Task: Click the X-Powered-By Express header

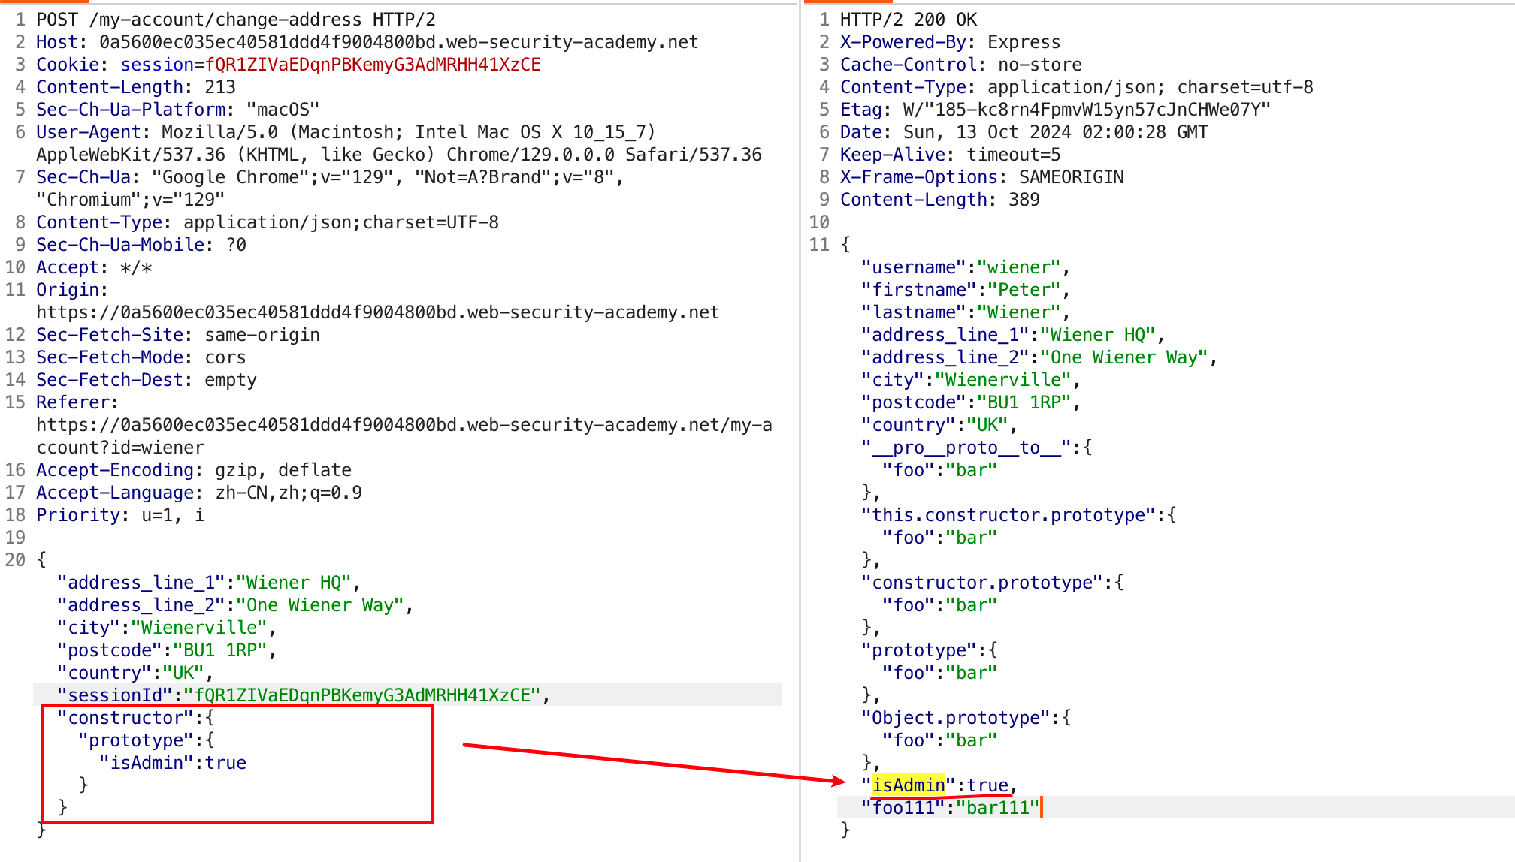Action: tap(950, 42)
